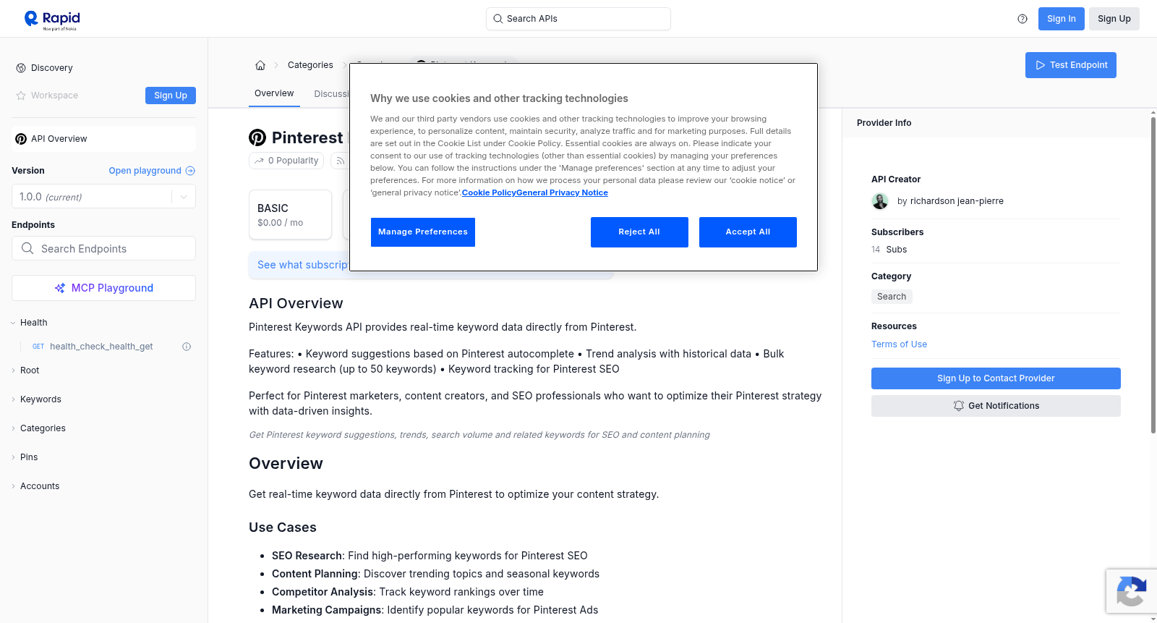Click the Search category tag
The image size is (1157, 623).
pyautogui.click(x=892, y=297)
